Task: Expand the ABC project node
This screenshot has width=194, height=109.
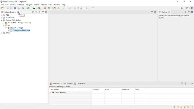Action: click(2, 15)
